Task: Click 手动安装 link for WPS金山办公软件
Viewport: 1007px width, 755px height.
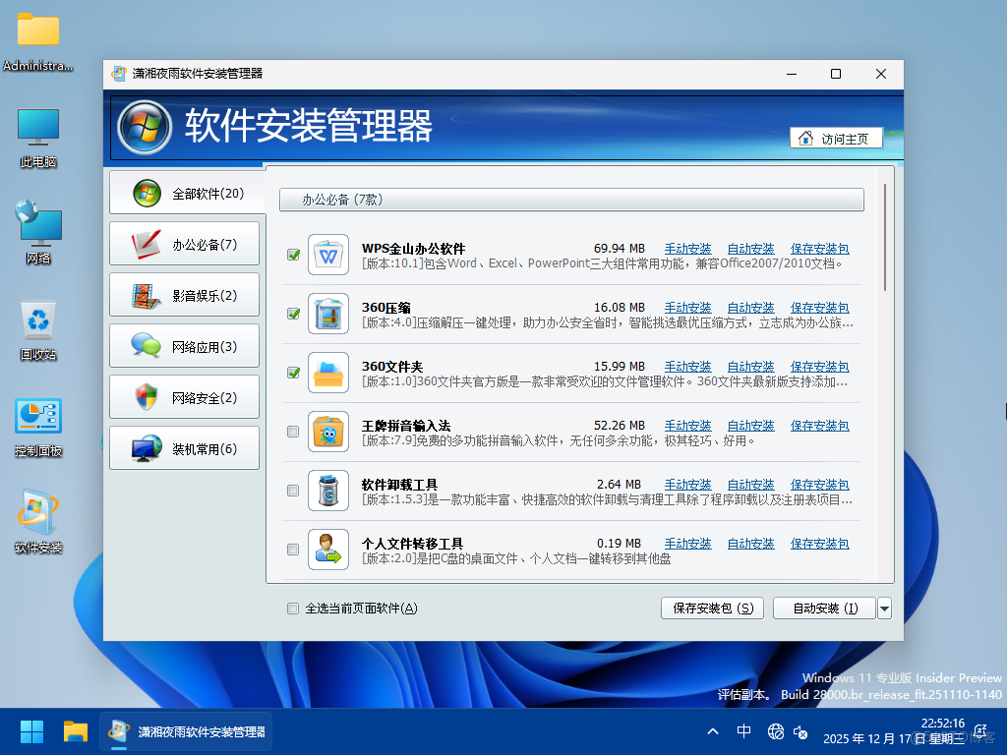Action: click(x=687, y=248)
